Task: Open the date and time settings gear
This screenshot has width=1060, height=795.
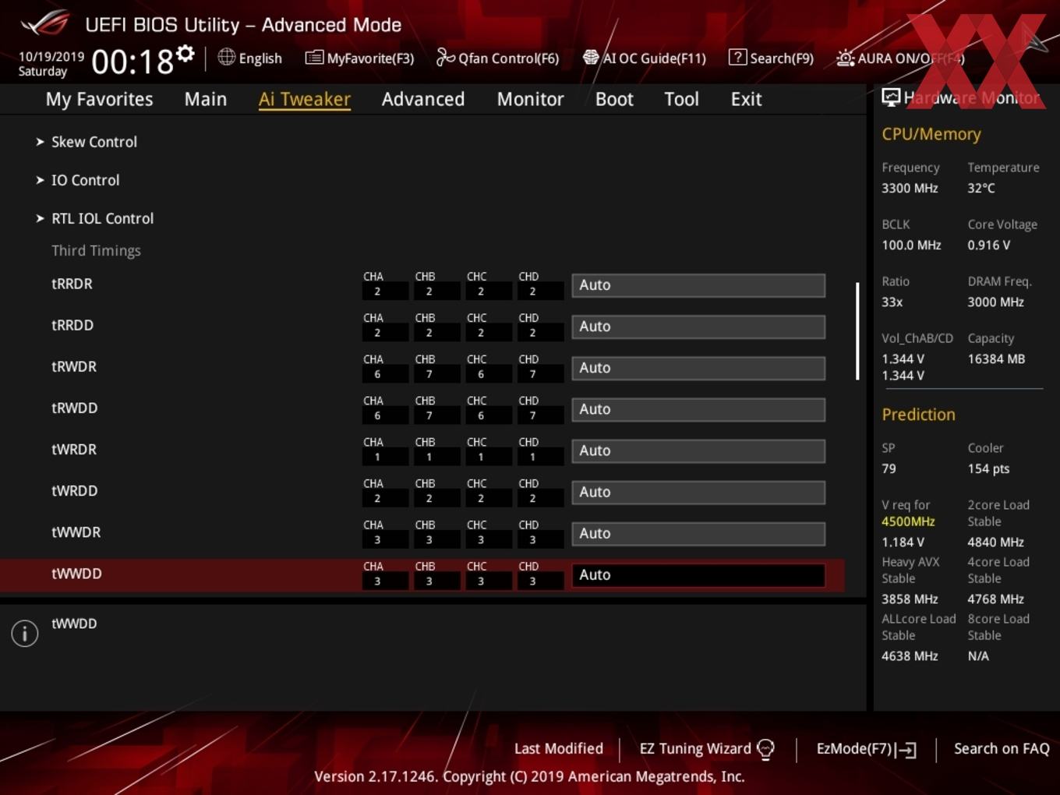Action: coord(185,54)
